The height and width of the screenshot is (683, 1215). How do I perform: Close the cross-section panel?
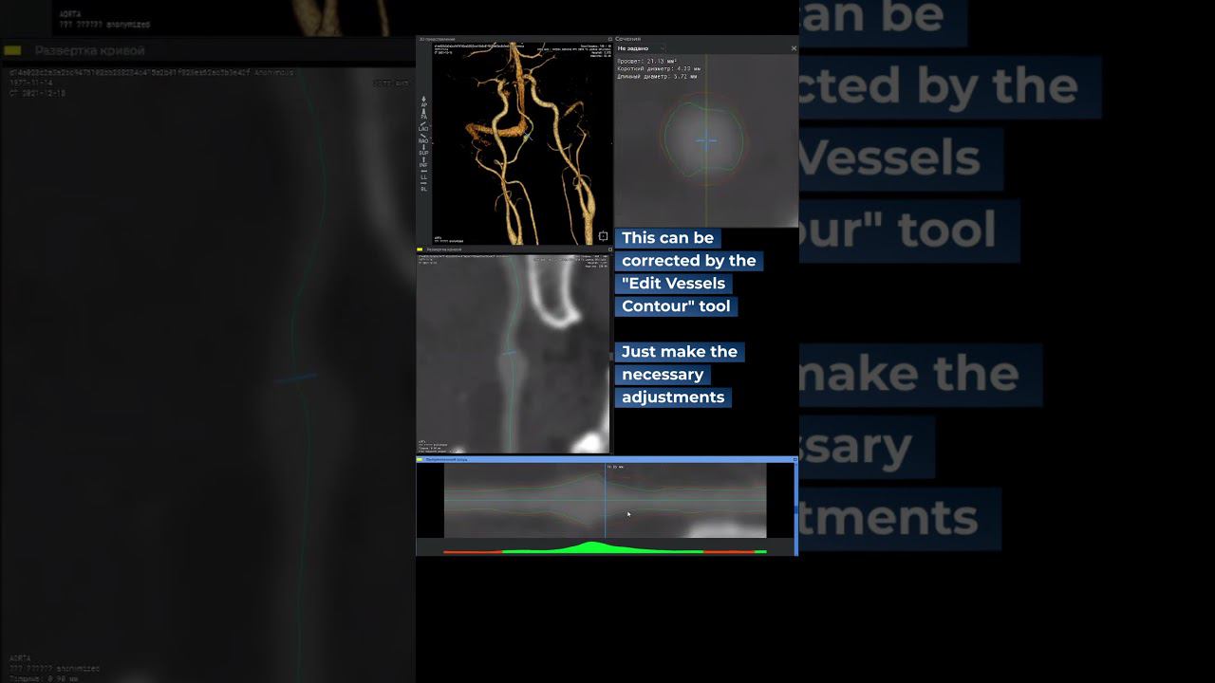click(794, 48)
